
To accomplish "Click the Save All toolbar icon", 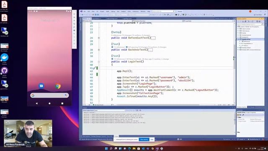I will pyautogui.click(x=98, y=15).
